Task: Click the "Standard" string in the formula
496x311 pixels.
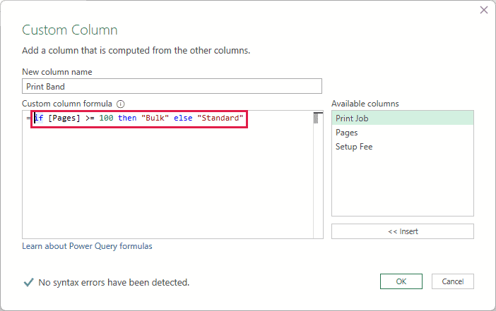Action: point(220,118)
